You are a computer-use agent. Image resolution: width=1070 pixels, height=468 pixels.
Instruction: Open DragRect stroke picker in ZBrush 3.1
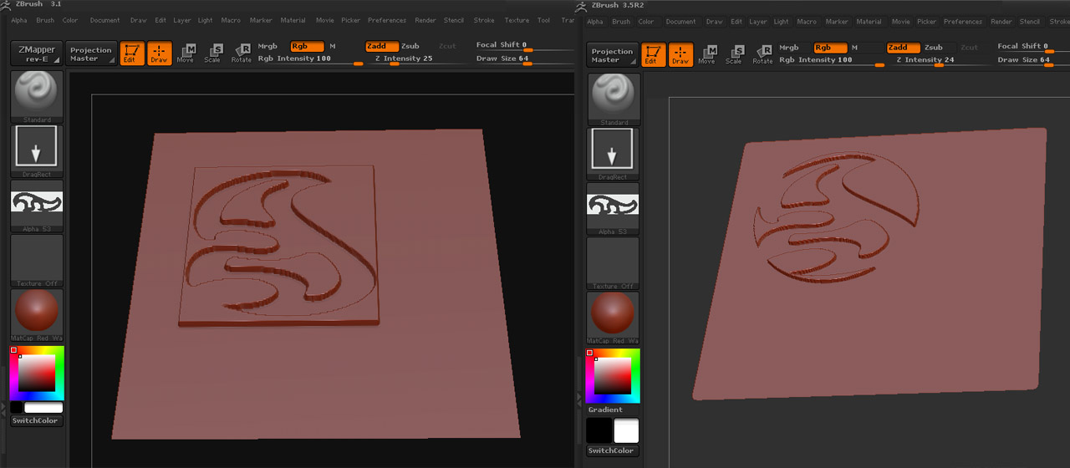pos(37,150)
